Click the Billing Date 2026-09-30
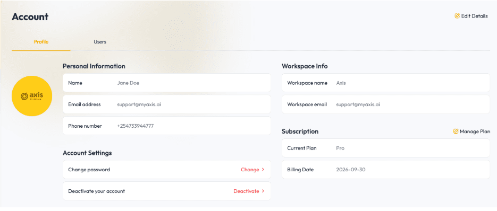Image resolution: width=497 pixels, height=211 pixels. [351, 170]
